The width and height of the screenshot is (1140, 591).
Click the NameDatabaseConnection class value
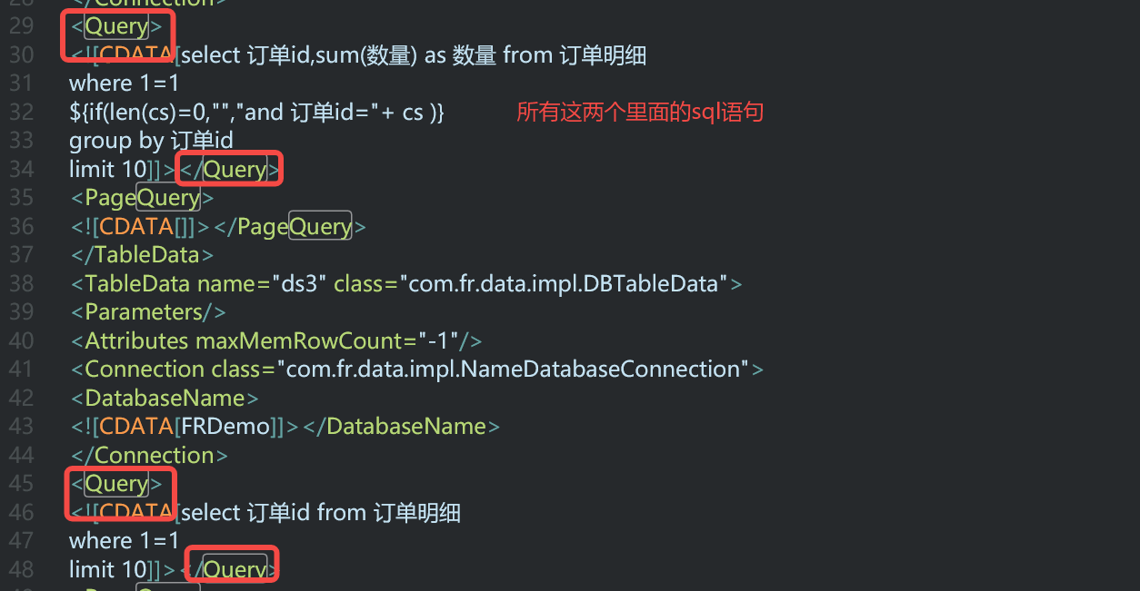pos(513,369)
